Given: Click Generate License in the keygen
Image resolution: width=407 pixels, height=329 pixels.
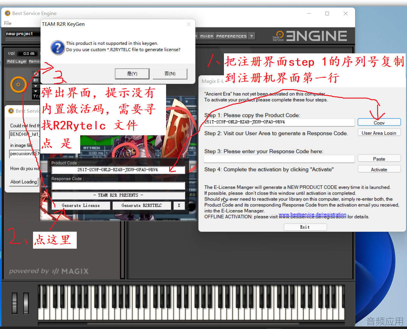Looking at the screenshot, I should (x=81, y=206).
